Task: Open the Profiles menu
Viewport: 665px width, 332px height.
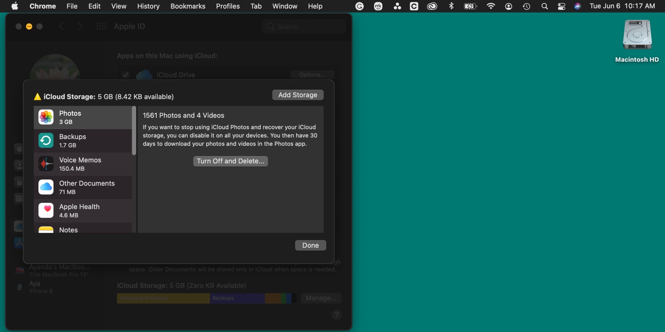Action: [x=228, y=6]
